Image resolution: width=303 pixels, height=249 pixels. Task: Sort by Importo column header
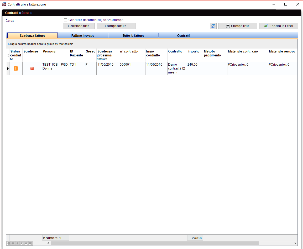(195, 55)
